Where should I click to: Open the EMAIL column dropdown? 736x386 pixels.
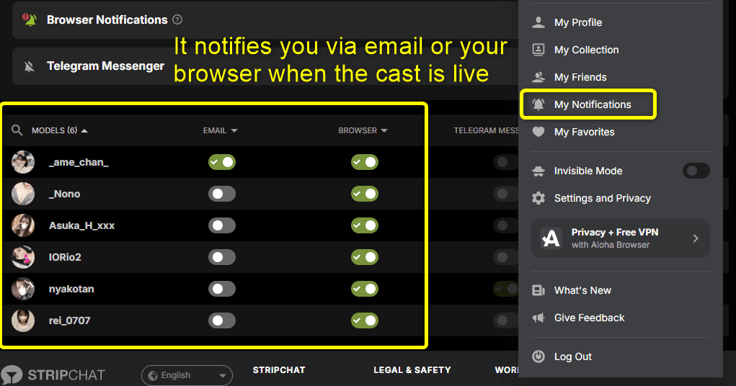(x=220, y=130)
